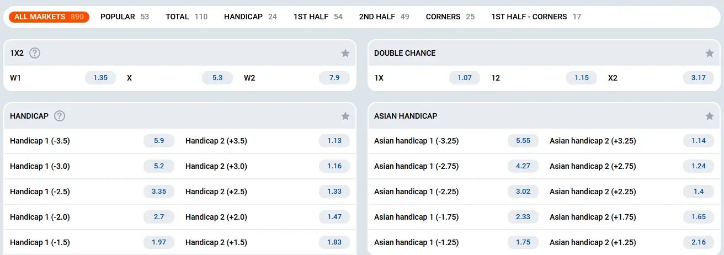Viewport: 724px width, 255px height.
Task: Show help tooltip for Handicap market
Action: [x=60, y=116]
